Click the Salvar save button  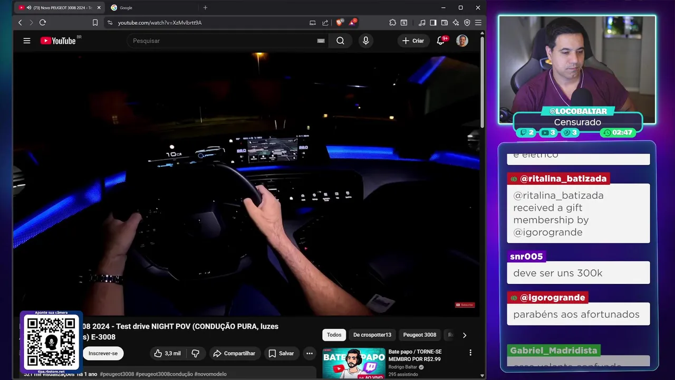point(281,354)
